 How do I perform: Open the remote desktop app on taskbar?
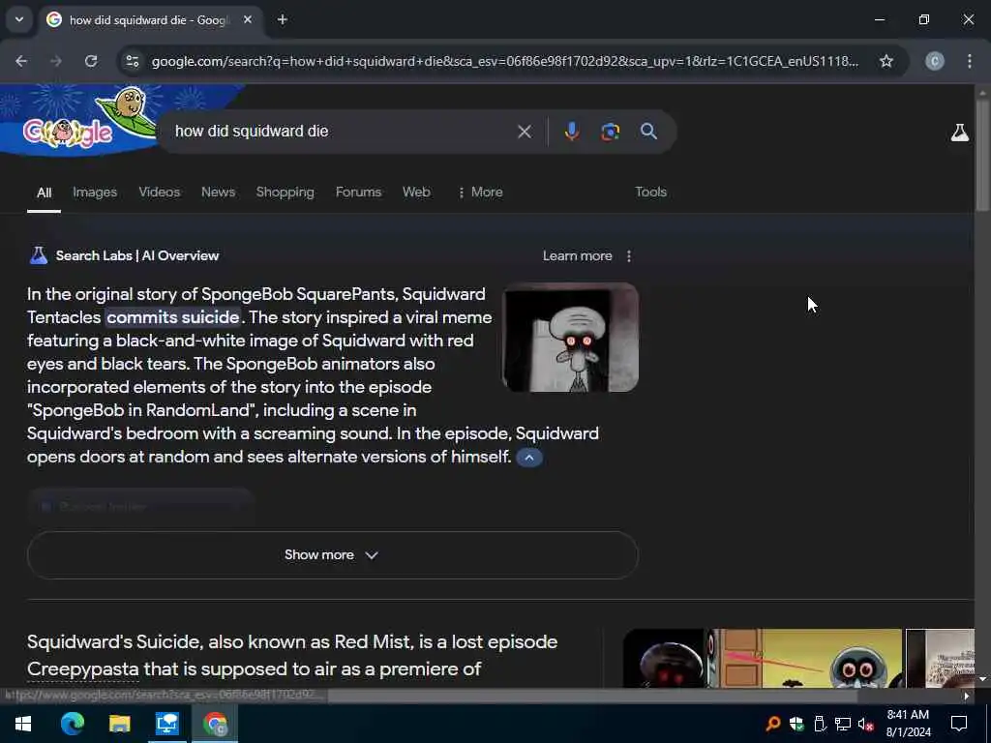click(x=166, y=724)
